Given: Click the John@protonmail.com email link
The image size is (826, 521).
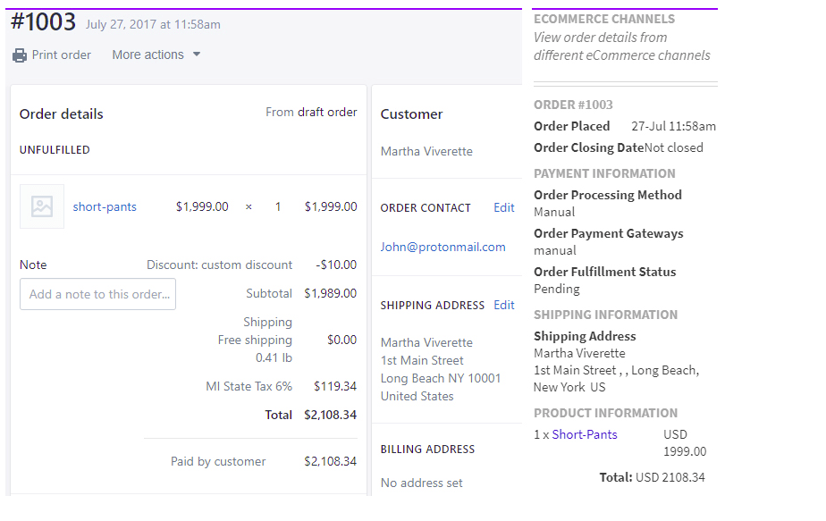Looking at the screenshot, I should [442, 246].
